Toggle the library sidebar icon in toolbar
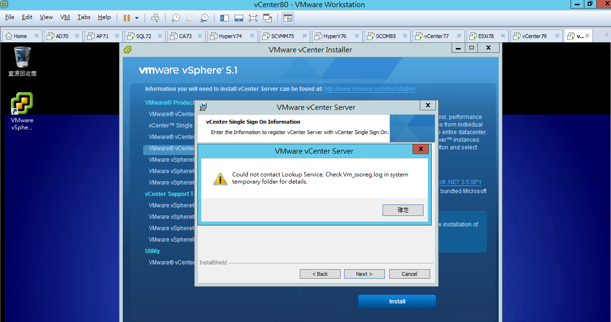611x322 pixels. [225, 18]
